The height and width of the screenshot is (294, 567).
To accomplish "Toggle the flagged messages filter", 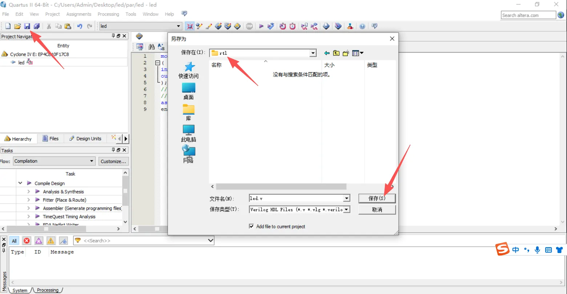I will click(63, 241).
